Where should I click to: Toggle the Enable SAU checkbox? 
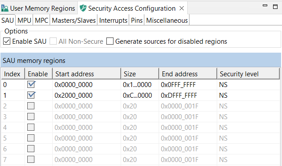7,41
